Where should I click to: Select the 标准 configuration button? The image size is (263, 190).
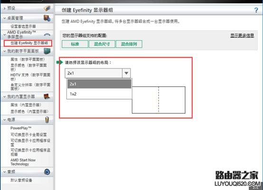tap(75, 44)
